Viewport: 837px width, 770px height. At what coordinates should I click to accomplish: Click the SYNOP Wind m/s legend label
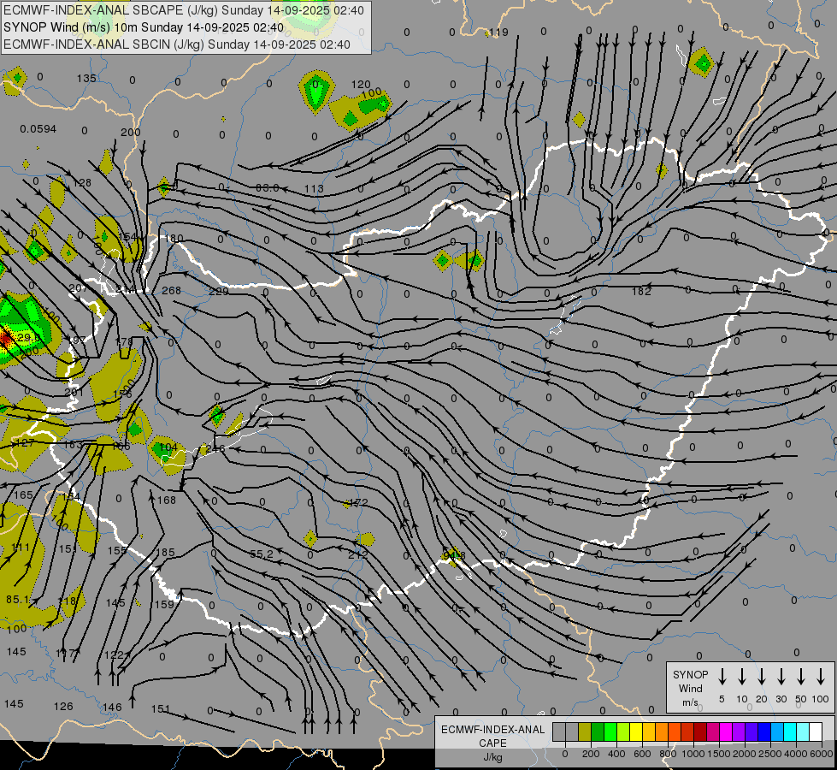click(x=690, y=688)
